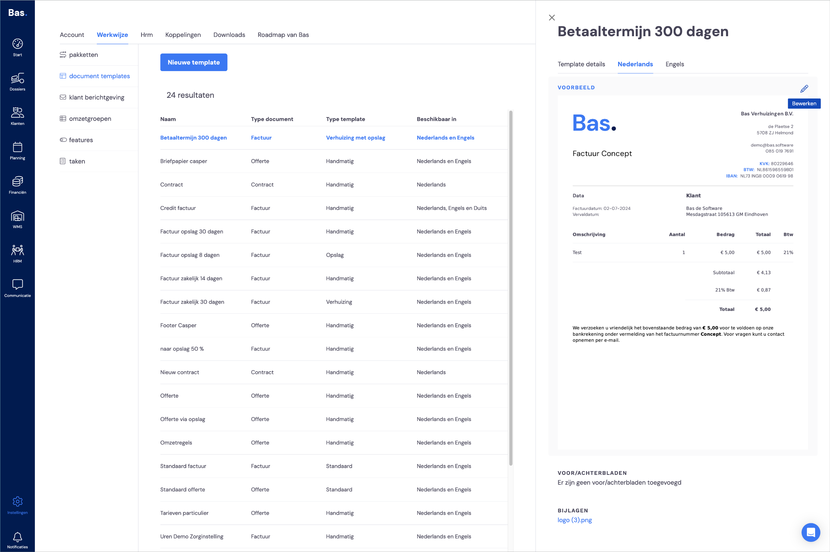
Task: Open the Briefpapier casper template
Action: point(334,161)
